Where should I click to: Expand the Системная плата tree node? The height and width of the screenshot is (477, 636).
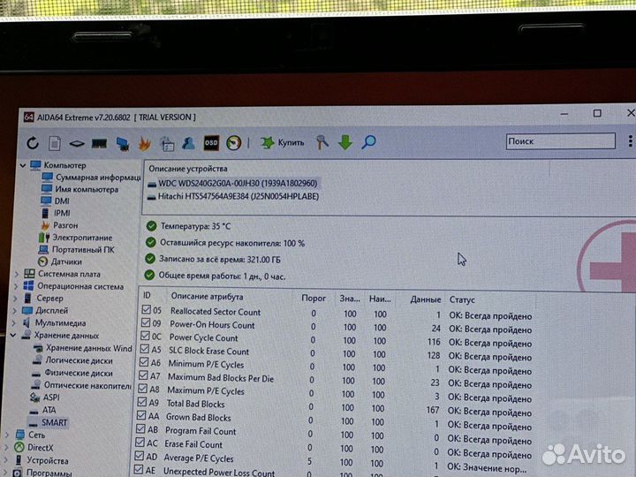click(x=16, y=274)
